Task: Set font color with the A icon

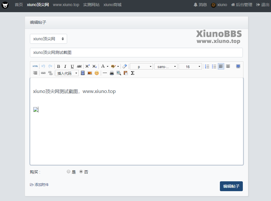Action: coord(103,66)
